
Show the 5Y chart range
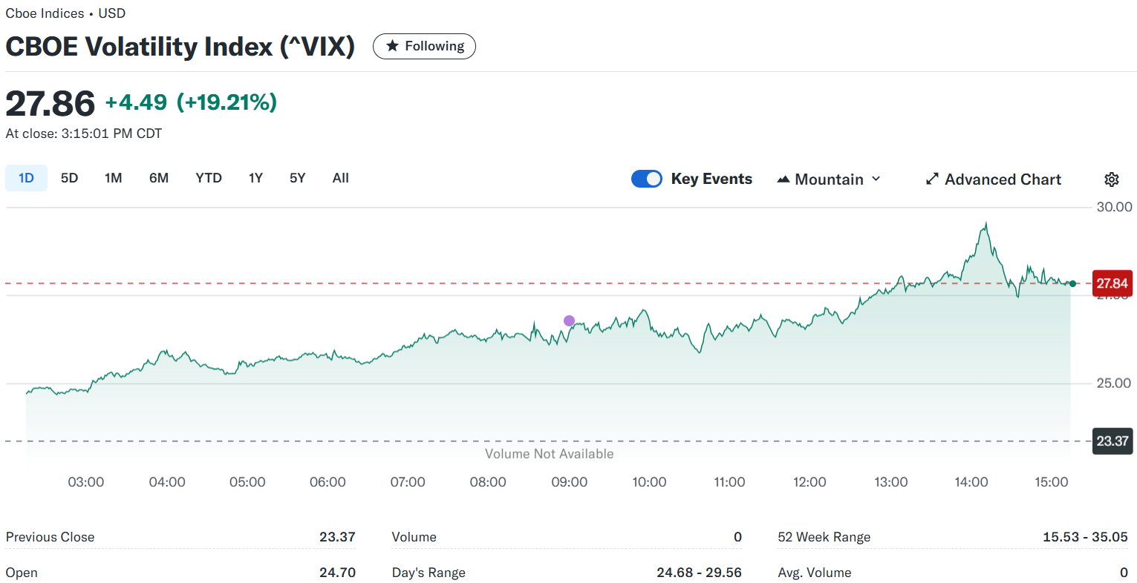pyautogui.click(x=297, y=178)
